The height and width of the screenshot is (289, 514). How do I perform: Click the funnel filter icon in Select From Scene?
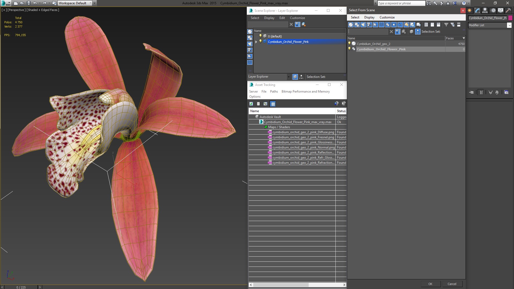[x=446, y=25]
